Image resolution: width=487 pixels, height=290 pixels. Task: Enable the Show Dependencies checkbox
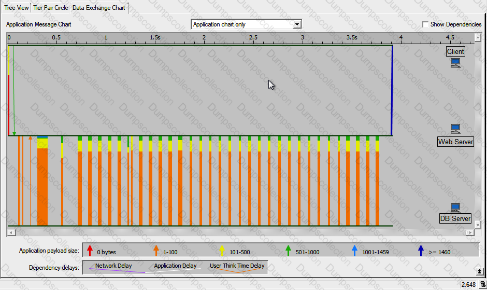pyautogui.click(x=425, y=24)
